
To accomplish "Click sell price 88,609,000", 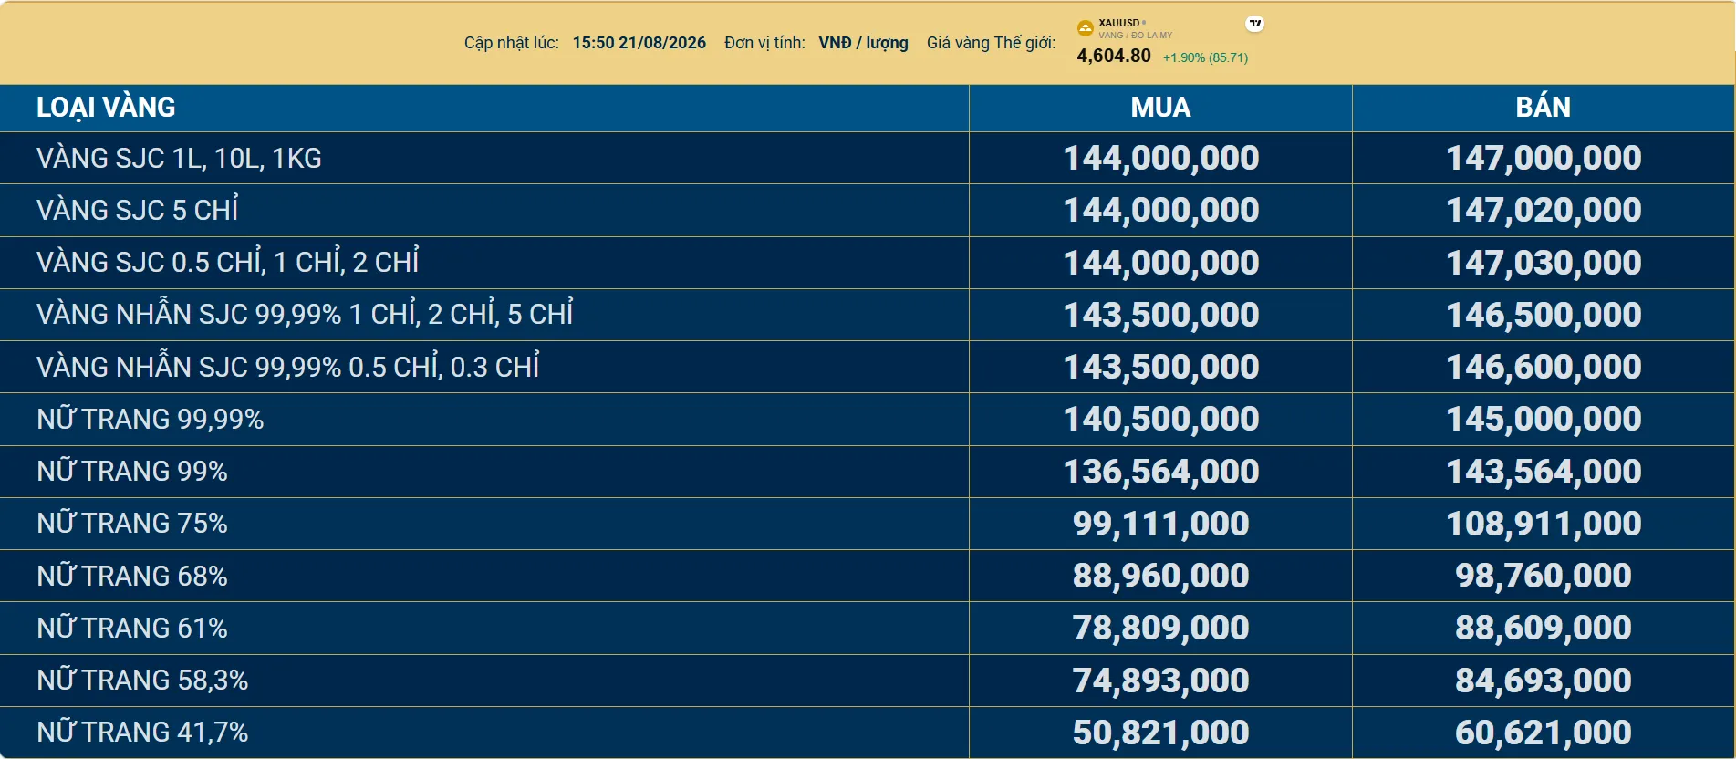I will tap(1544, 628).
